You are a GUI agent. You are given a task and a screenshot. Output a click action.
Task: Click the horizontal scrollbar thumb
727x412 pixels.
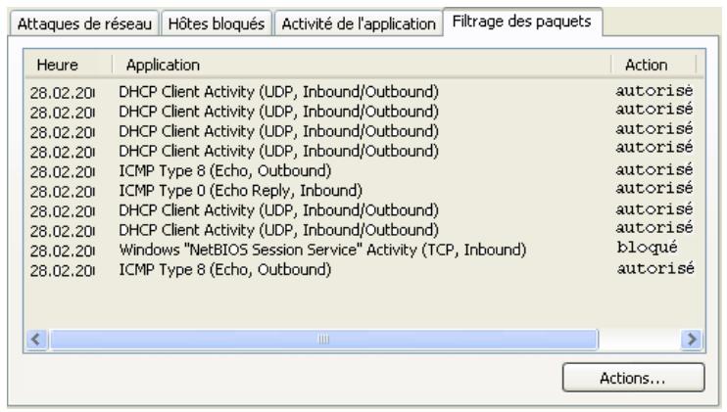tap(321, 340)
